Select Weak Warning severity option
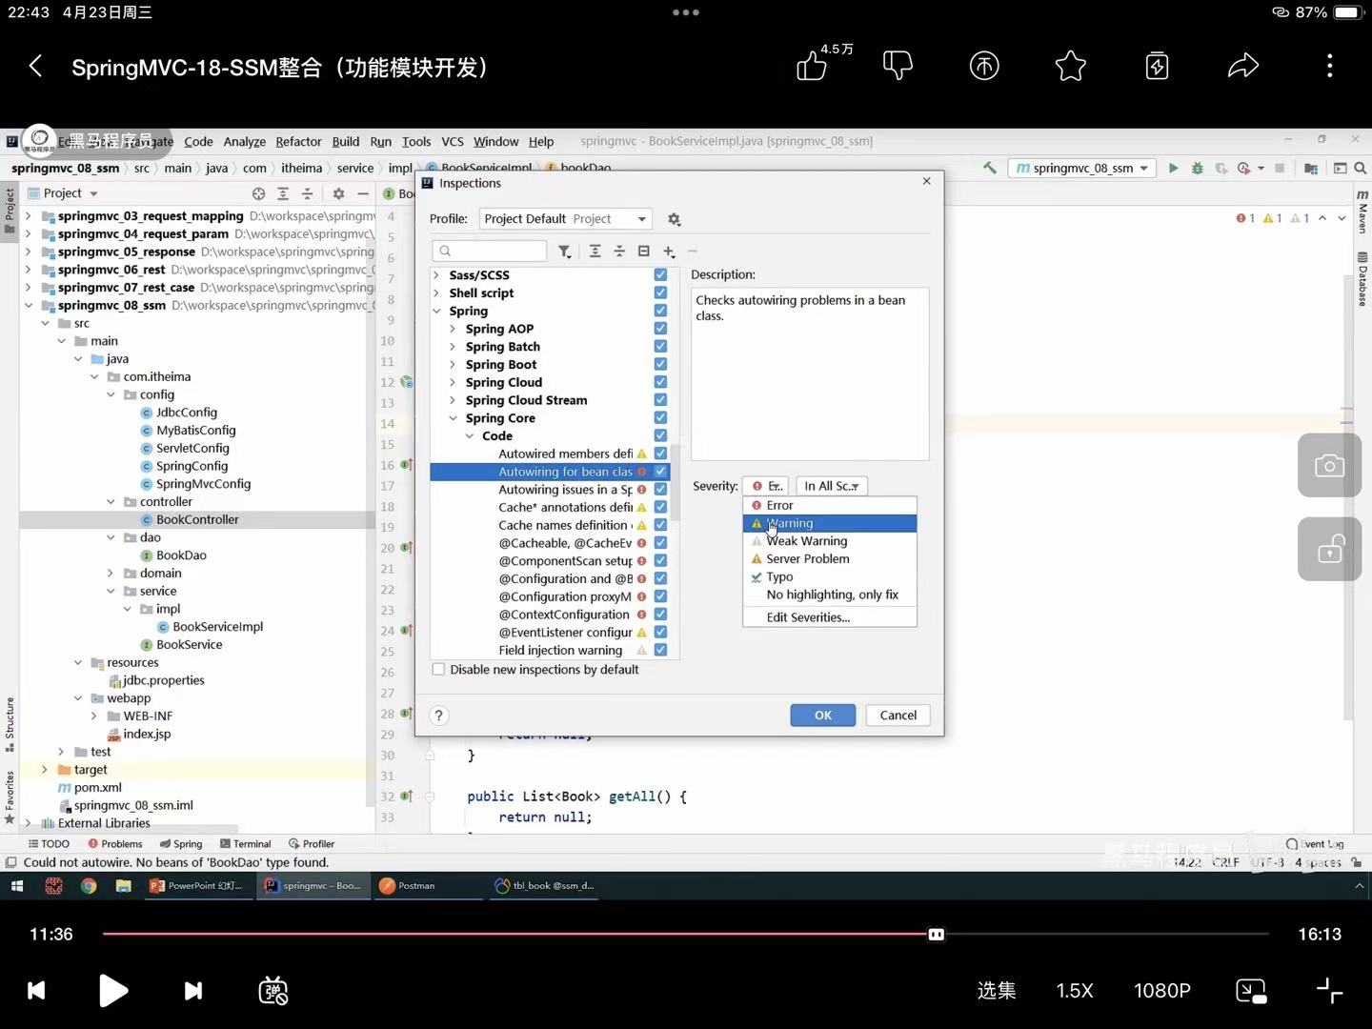Screen dimensions: 1372x1029 pyautogui.click(x=830, y=541)
